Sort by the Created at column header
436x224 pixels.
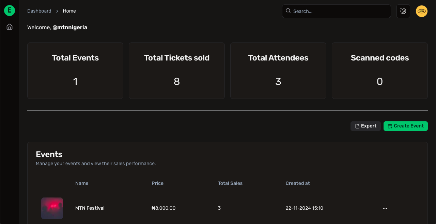pyautogui.click(x=297, y=183)
